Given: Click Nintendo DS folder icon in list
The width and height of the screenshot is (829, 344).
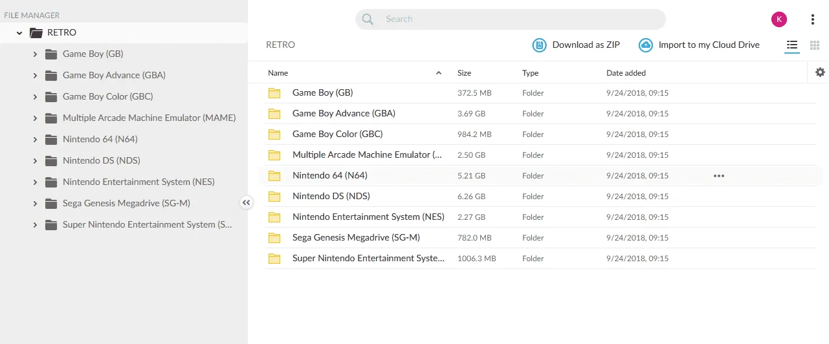Looking at the screenshot, I should tap(274, 197).
